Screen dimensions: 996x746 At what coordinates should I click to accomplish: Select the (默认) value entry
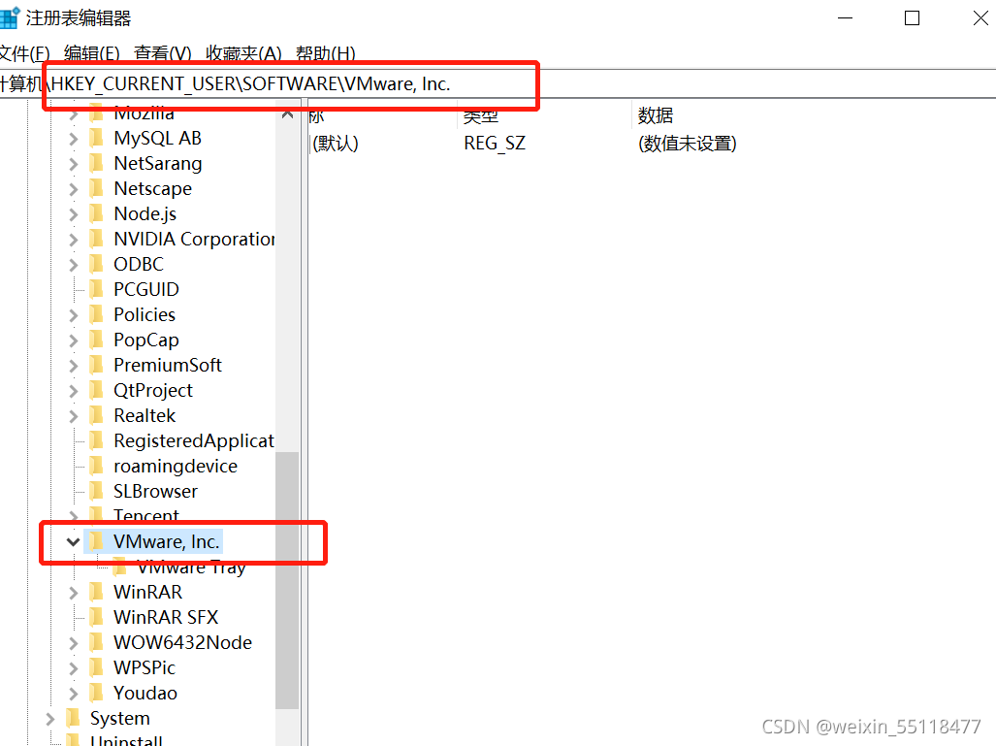pos(336,144)
